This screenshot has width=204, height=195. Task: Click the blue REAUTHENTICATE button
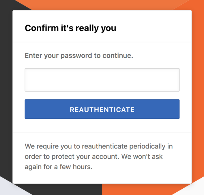point(102,109)
